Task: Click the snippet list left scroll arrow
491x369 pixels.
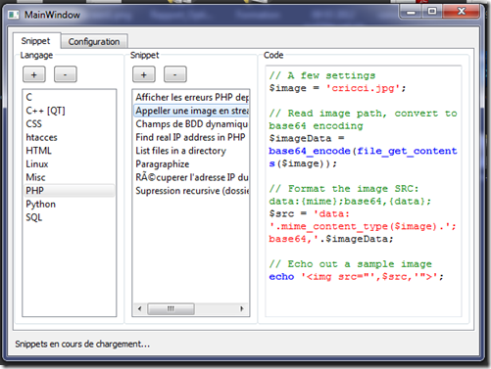Action: pos(140,308)
